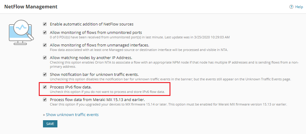Image resolution: width=306 pixels, height=134 pixels.
Task: Toggle the Process IPv6 flow data checkbox
Action: (x=45, y=87)
